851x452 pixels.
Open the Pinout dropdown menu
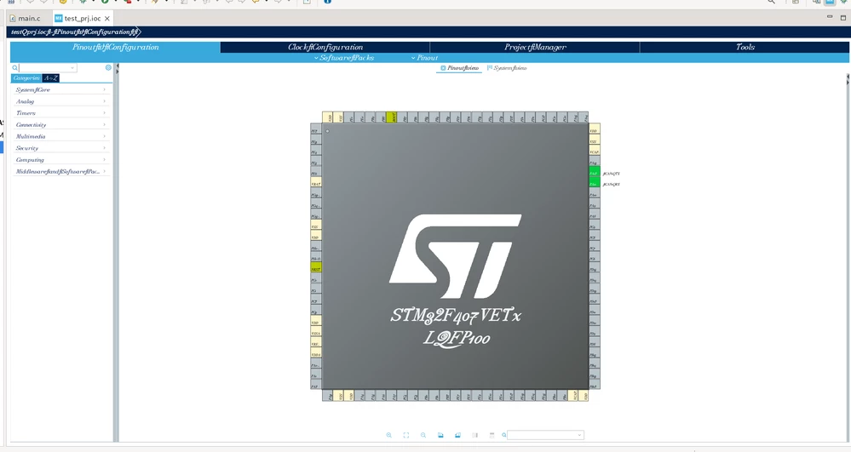(424, 58)
